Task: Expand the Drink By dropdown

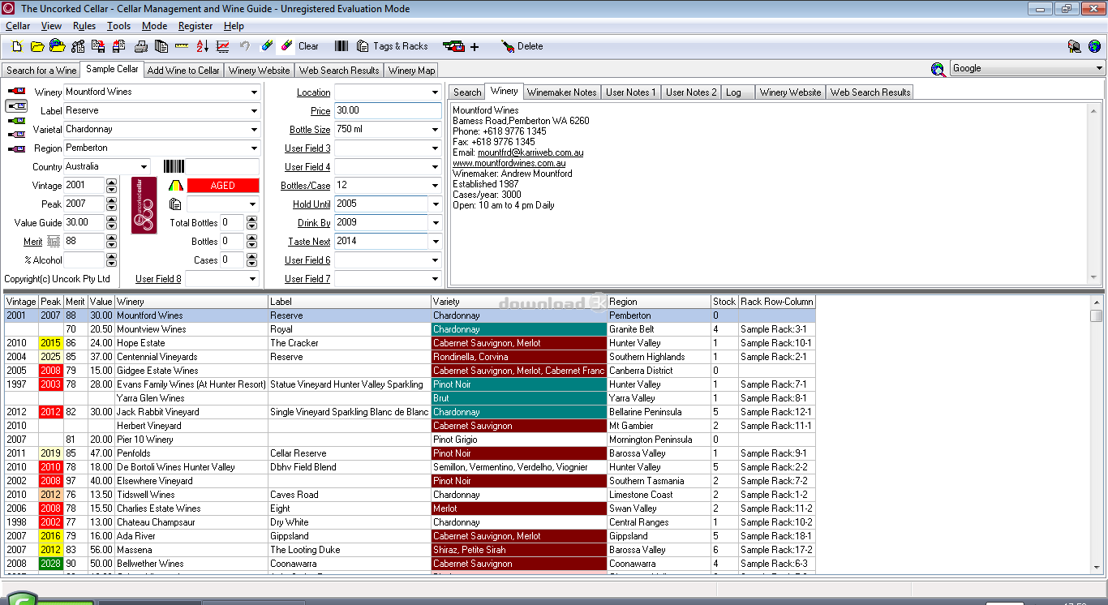Action: click(436, 223)
